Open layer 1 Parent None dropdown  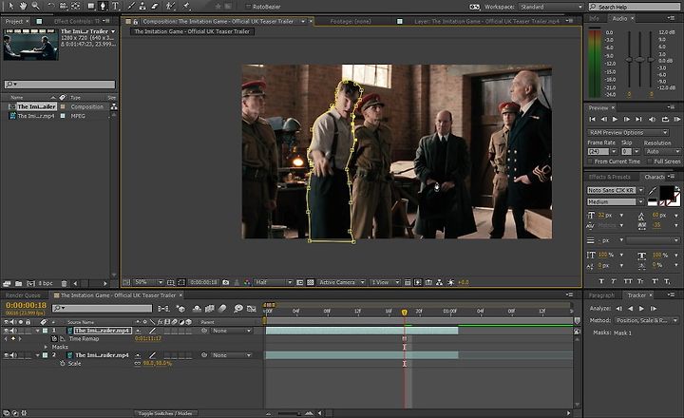pyautogui.click(x=232, y=331)
